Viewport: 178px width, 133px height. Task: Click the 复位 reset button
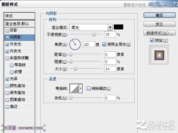159,24
